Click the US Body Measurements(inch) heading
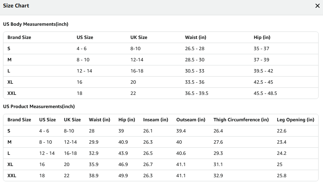 tap(36, 24)
